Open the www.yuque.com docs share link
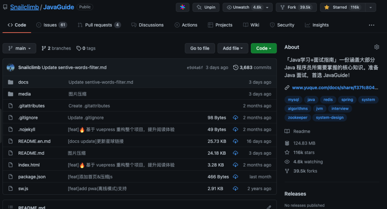Image resolution: width=387 pixels, height=209 pixels. 335,88
